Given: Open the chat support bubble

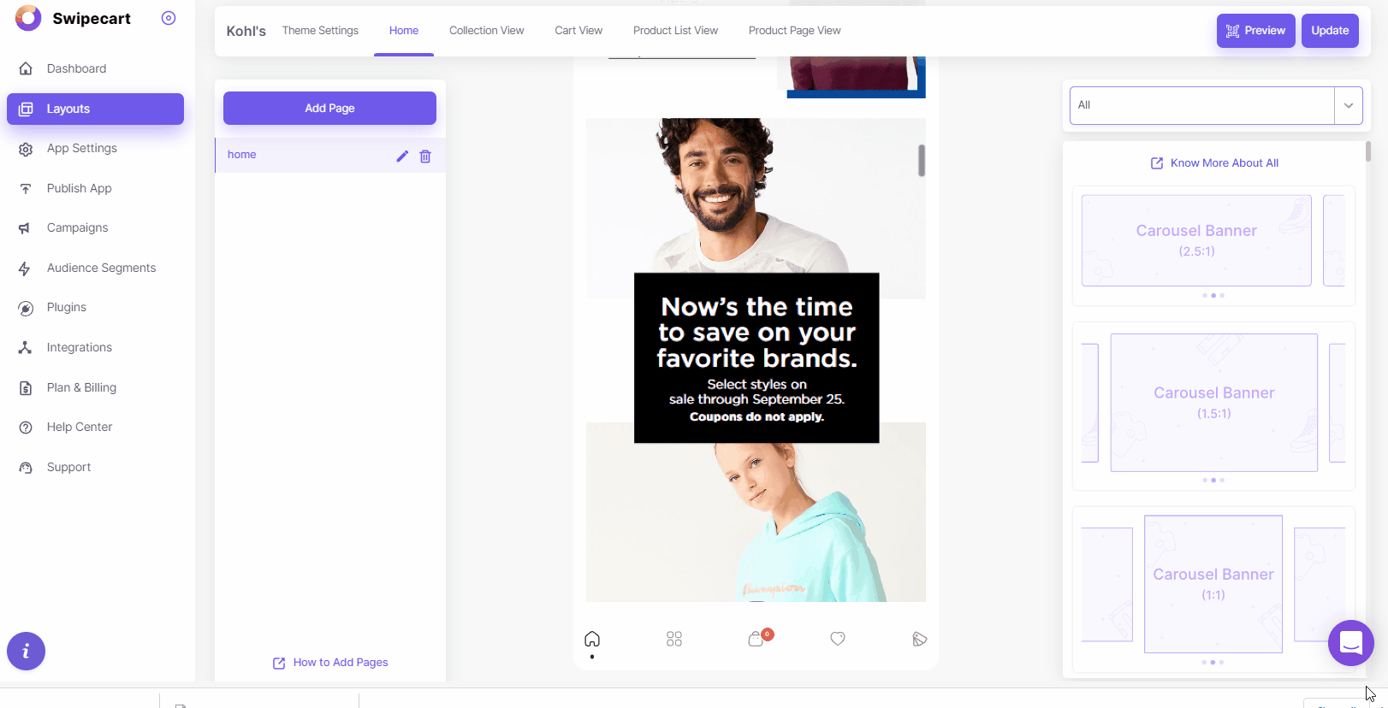Looking at the screenshot, I should tap(1351, 643).
